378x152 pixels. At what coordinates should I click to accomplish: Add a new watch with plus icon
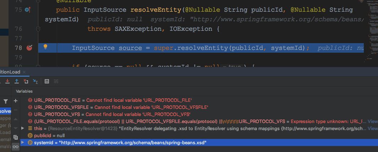(16, 101)
